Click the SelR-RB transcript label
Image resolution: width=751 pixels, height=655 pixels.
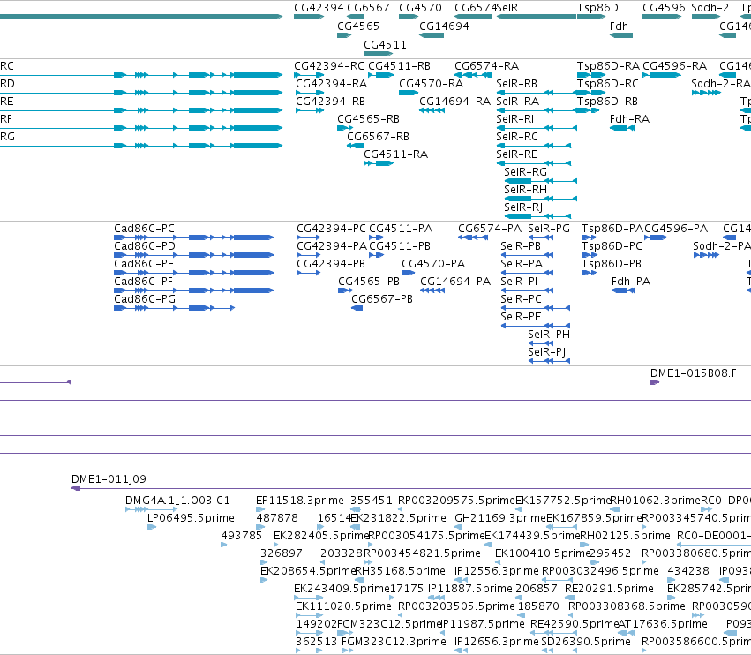click(x=517, y=84)
